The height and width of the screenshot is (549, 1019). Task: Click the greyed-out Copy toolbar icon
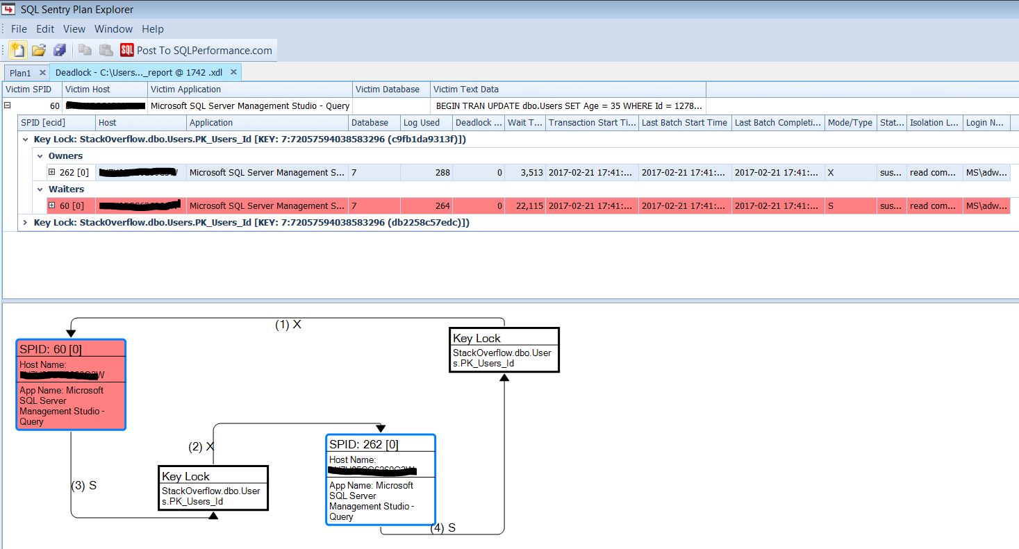85,50
